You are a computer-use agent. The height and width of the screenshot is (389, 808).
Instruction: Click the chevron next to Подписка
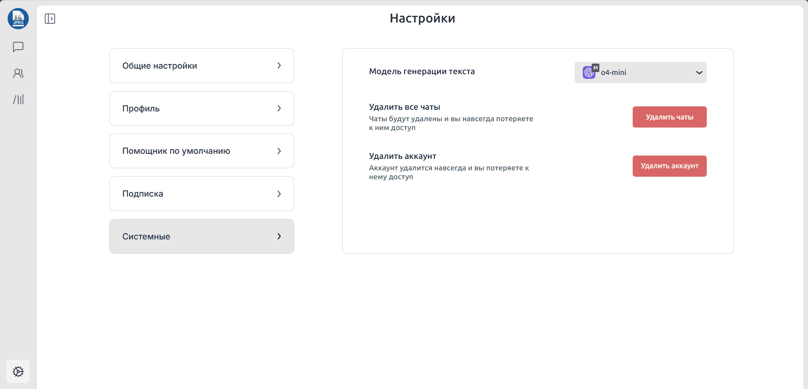coord(279,194)
